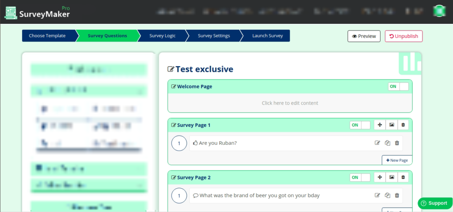Toggle Survey Page 2 ON switch
Screen dimensions: 453x212
coord(360,178)
